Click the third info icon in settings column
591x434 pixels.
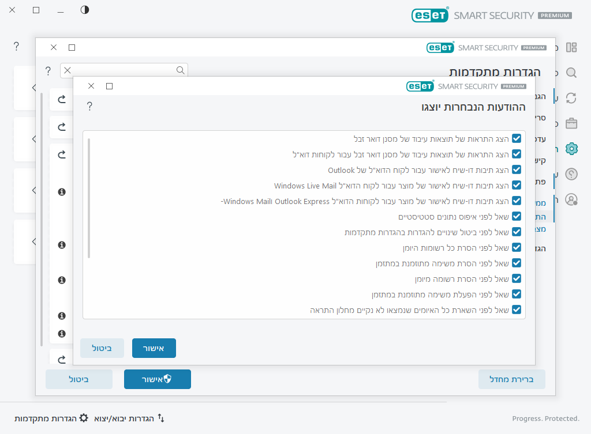(x=62, y=280)
